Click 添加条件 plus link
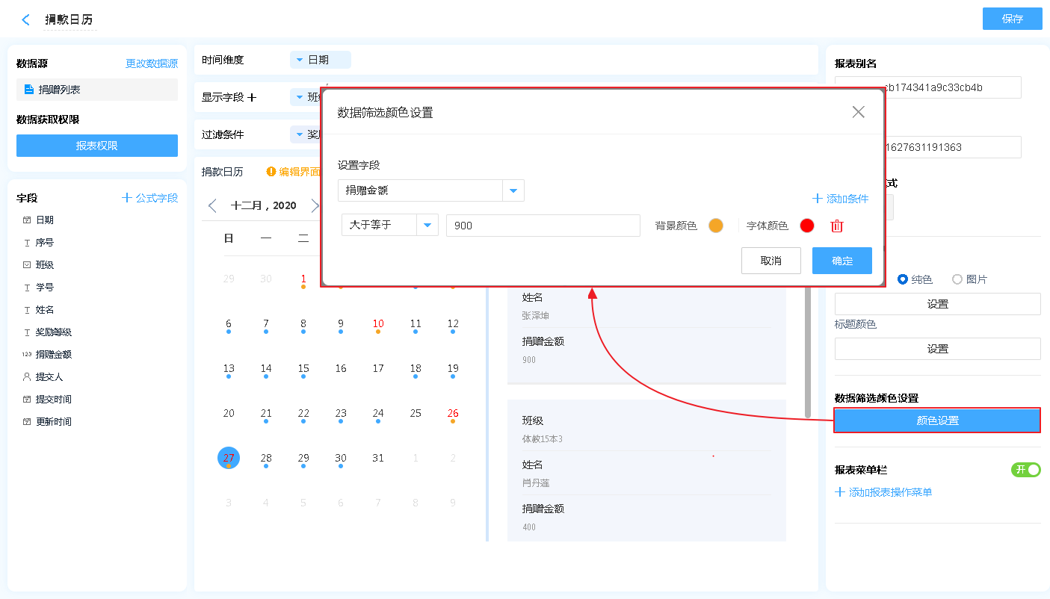Viewport: 1050px width, 599px height. [840, 199]
